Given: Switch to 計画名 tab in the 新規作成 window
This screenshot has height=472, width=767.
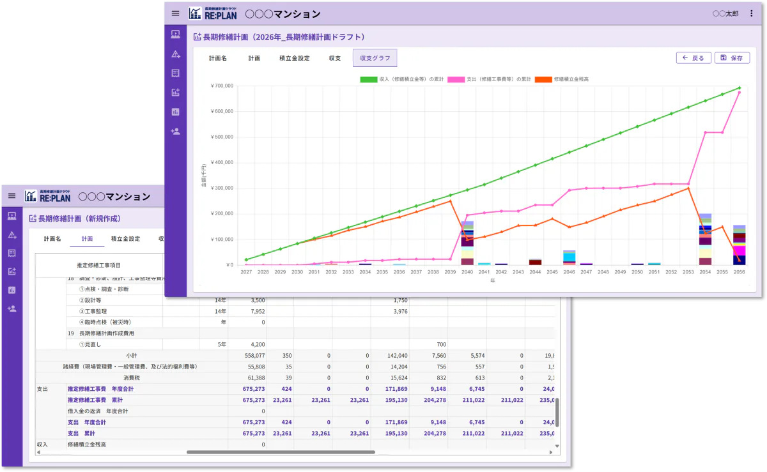Looking at the screenshot, I should click(52, 239).
